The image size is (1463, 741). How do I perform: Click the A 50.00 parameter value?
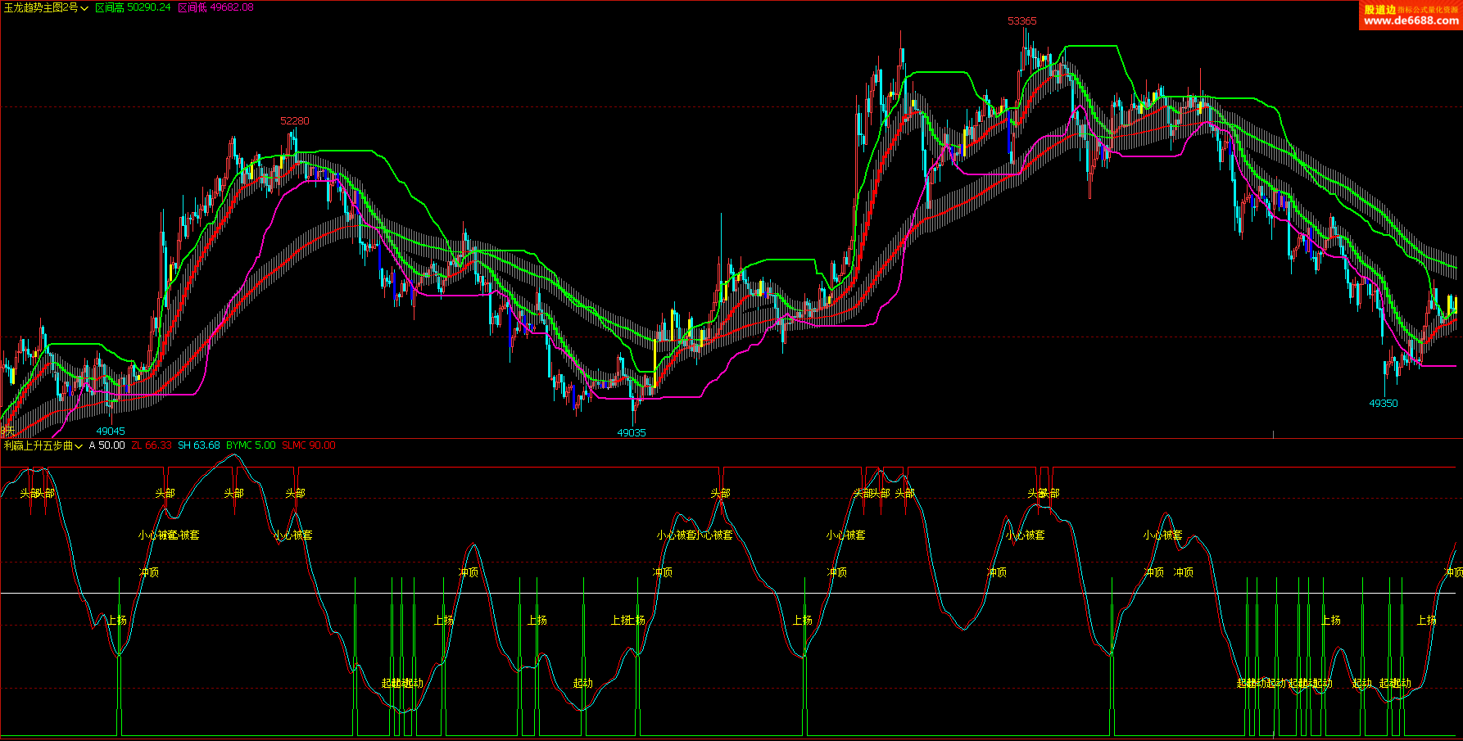106,445
